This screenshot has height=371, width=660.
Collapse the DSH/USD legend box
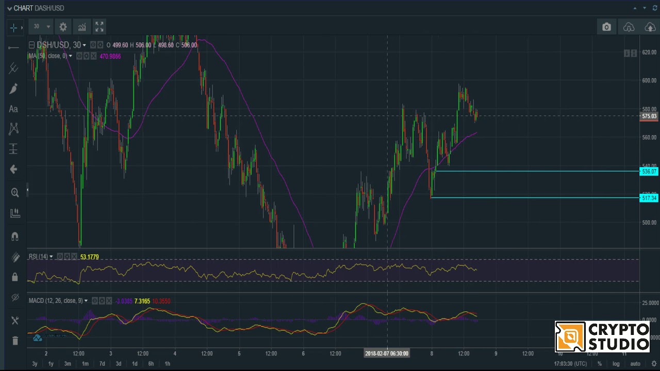pyautogui.click(x=31, y=45)
